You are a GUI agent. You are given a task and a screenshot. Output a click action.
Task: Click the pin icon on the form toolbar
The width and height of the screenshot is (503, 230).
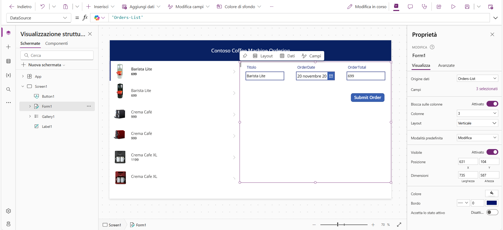click(x=245, y=56)
